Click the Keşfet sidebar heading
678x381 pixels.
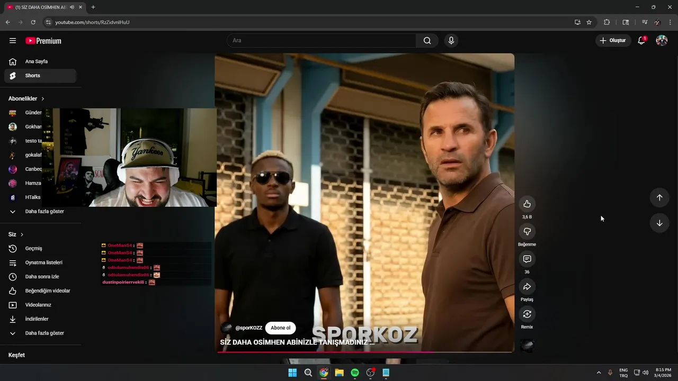pos(16,355)
